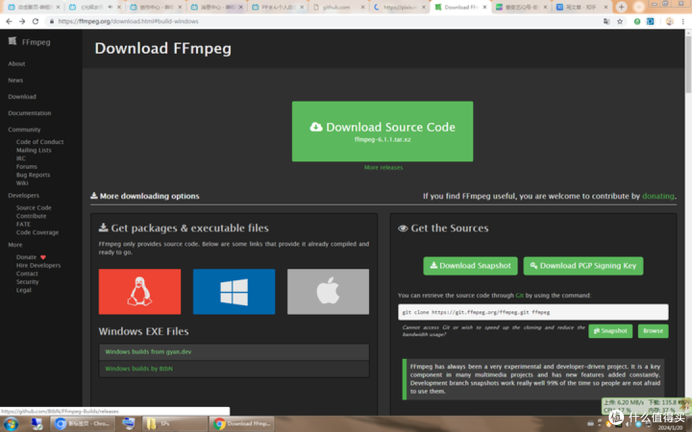Select the Windows logo package tile
Viewport: 692px width, 432px height.
click(x=234, y=292)
